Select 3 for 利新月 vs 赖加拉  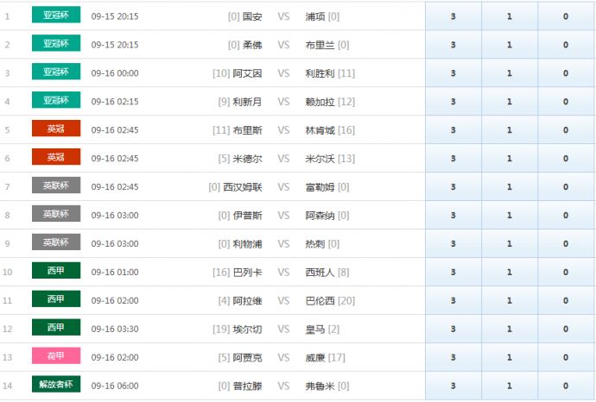(x=453, y=101)
